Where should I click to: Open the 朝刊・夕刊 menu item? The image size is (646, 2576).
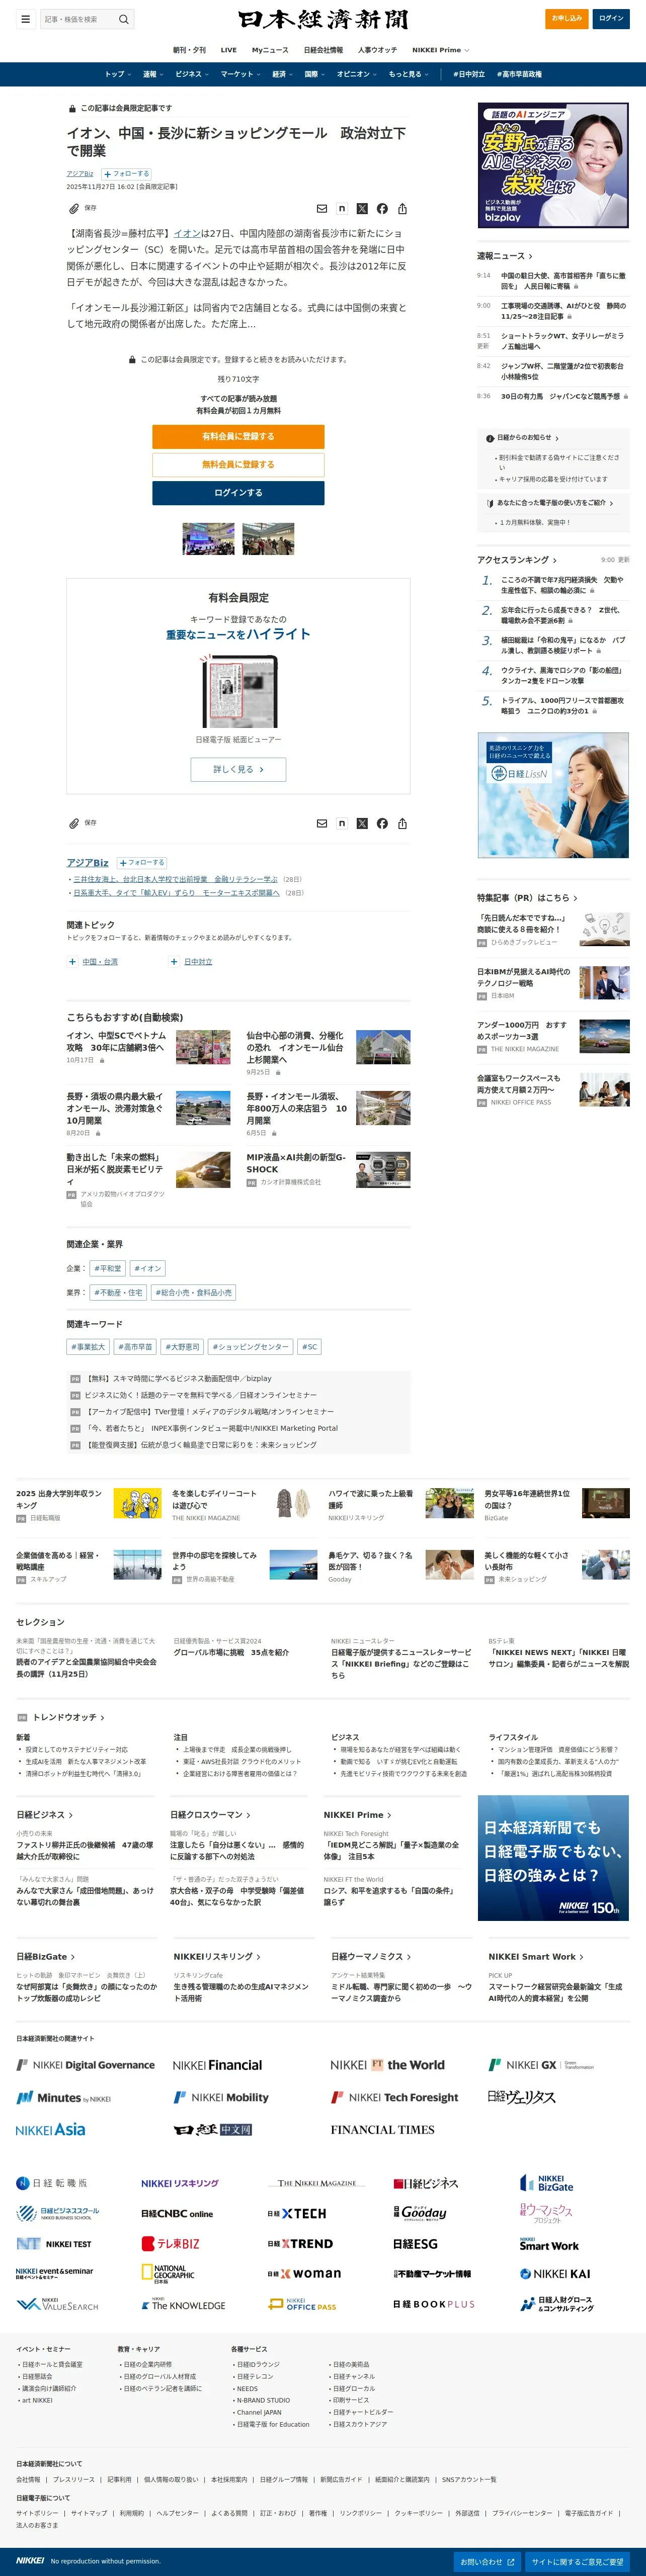189,50
